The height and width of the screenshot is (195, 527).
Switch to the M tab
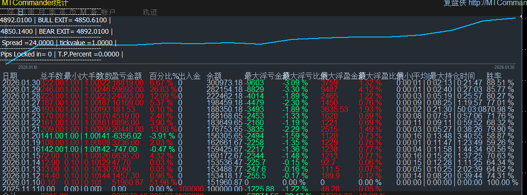pyautogui.click(x=83, y=12)
